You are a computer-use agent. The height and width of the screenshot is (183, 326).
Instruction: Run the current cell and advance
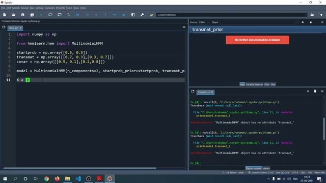click(x=60, y=15)
